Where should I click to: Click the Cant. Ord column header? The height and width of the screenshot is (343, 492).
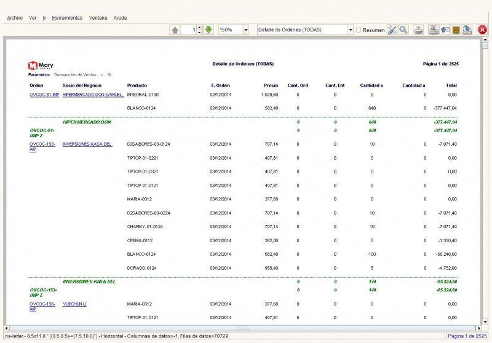click(298, 85)
